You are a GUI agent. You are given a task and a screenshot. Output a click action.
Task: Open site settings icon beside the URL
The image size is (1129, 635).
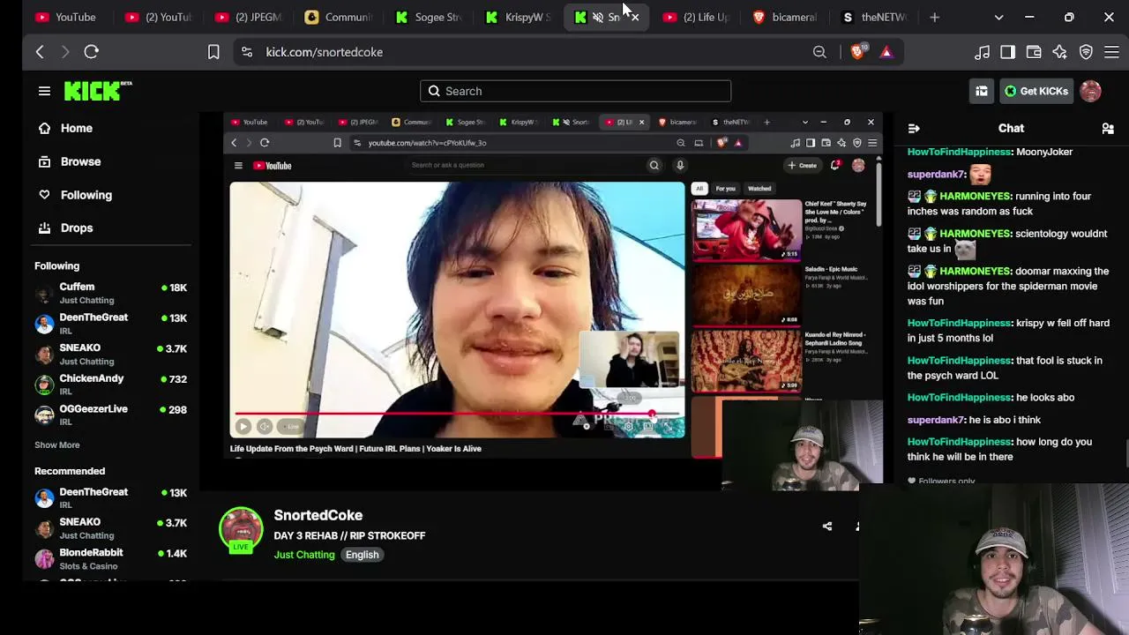coord(247,52)
